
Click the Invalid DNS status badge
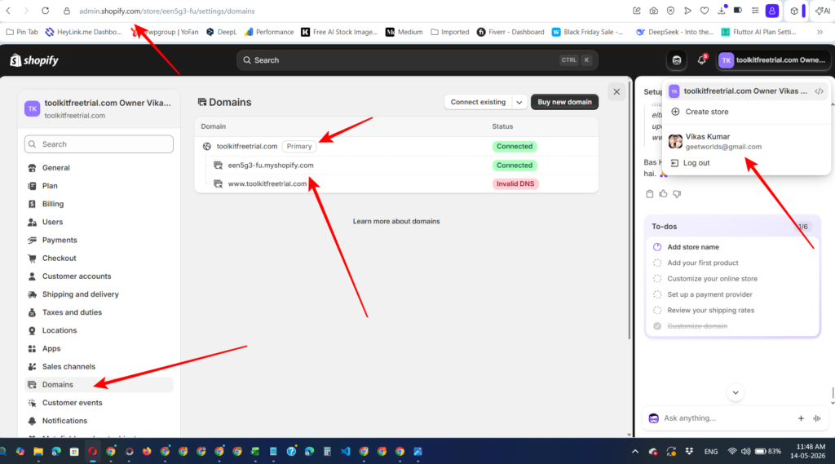click(515, 183)
